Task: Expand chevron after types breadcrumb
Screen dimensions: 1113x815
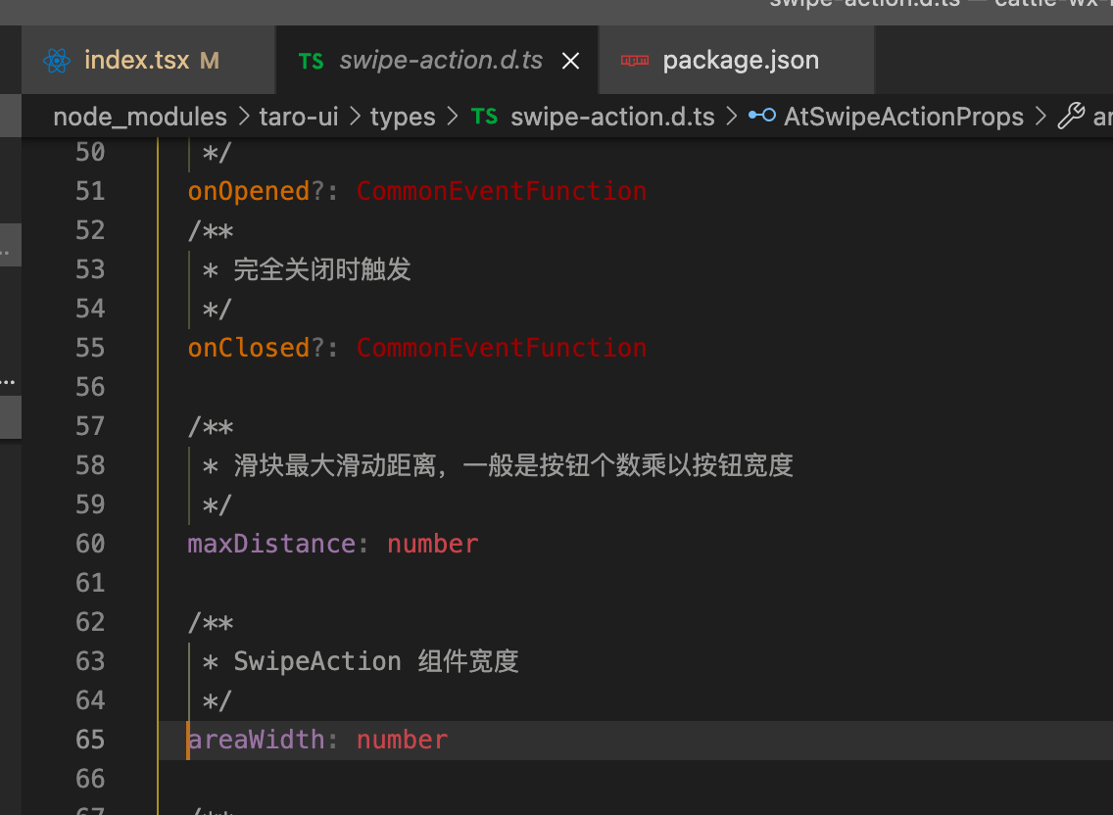Action: [x=453, y=117]
